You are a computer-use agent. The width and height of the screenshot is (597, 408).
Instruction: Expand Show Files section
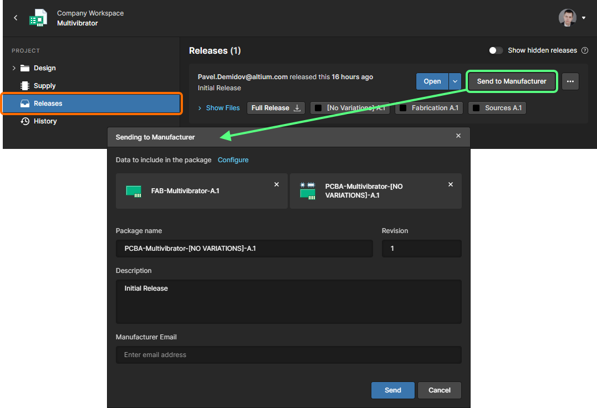pos(219,108)
